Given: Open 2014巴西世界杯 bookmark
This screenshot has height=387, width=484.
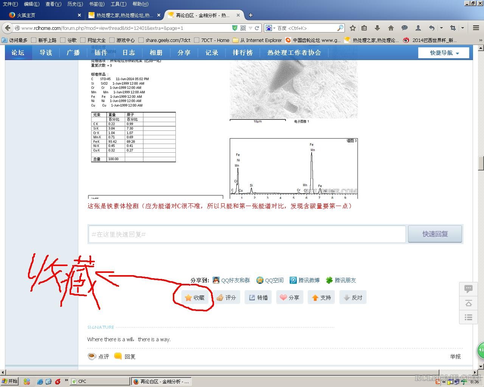Looking at the screenshot, I should [x=430, y=40].
